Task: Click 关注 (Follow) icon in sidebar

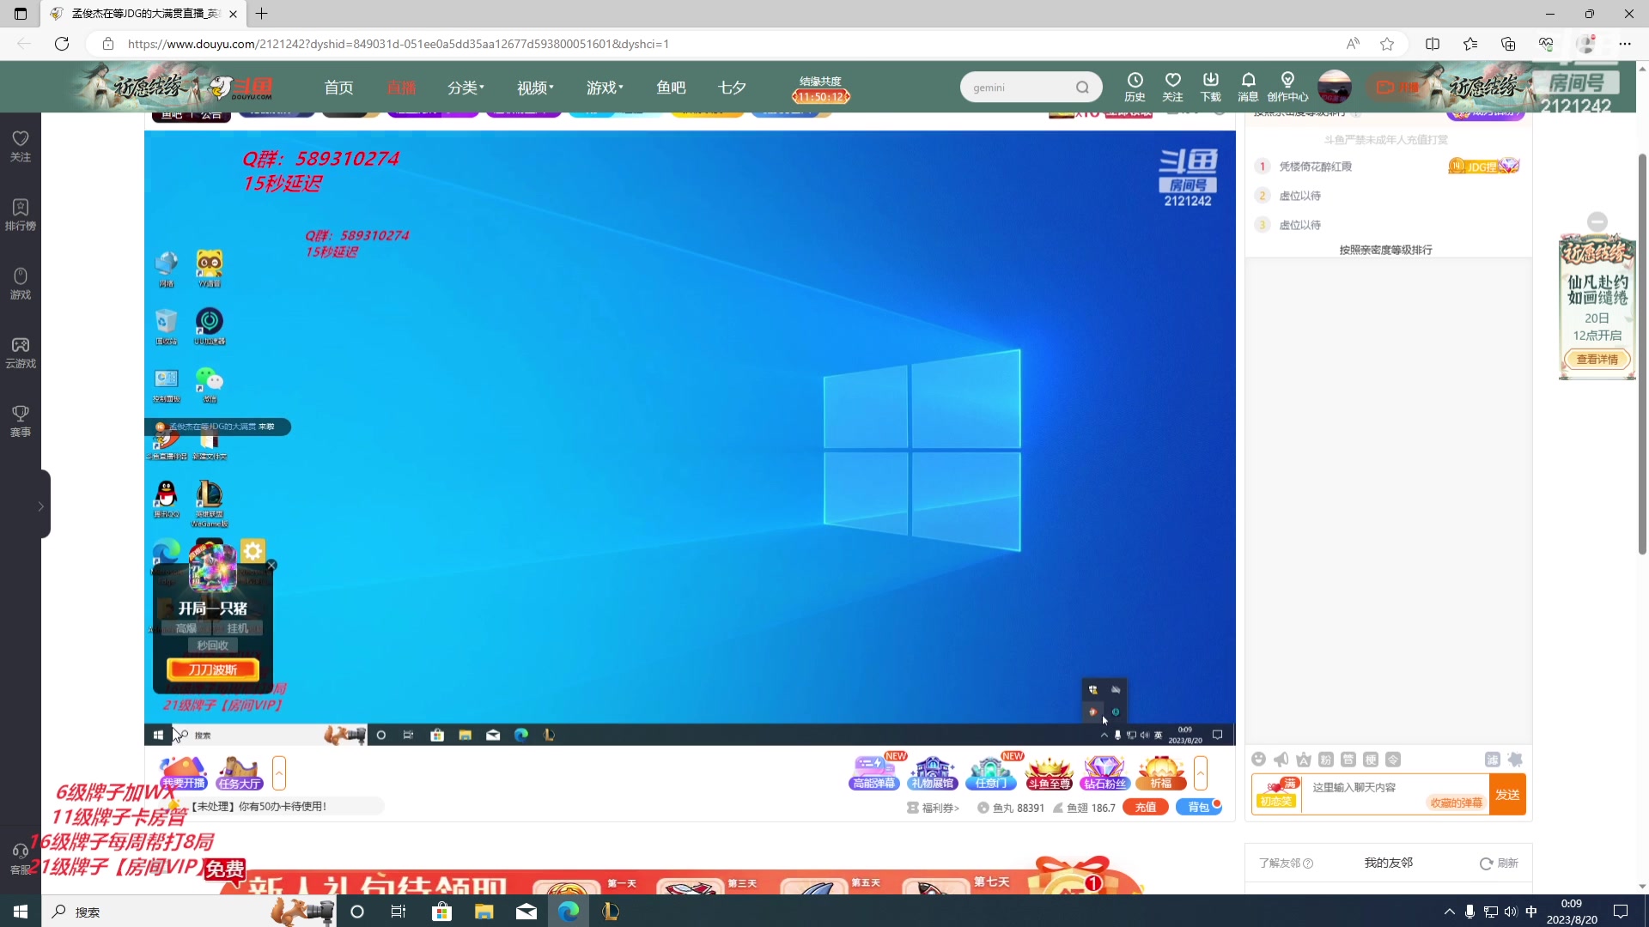Action: pos(21,145)
